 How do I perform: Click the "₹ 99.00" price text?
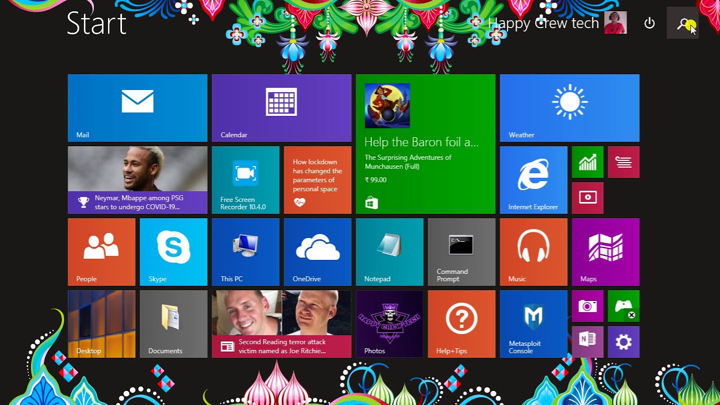pyautogui.click(x=376, y=180)
